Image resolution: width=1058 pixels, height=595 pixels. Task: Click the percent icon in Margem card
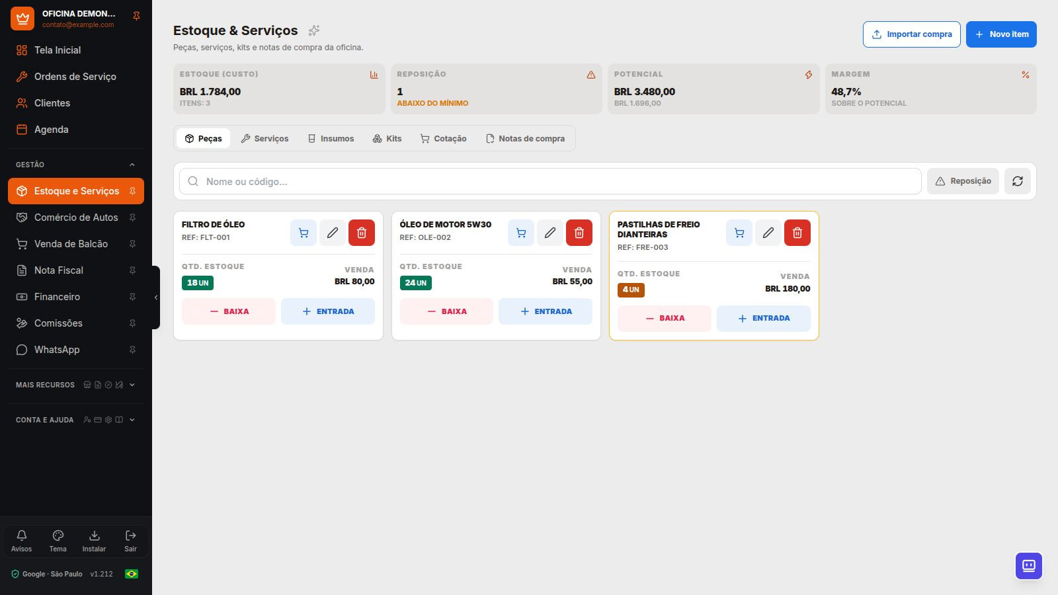click(1026, 75)
